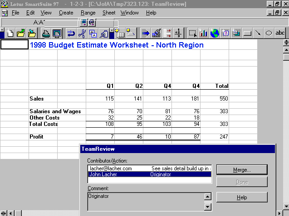The image size is (289, 216).
Task: Select the abc text block tool
Action: click(x=280, y=33)
